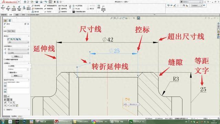Click the Smart Dimension tool in ribbon
Screen dimensions: 220x124
[3, 8]
